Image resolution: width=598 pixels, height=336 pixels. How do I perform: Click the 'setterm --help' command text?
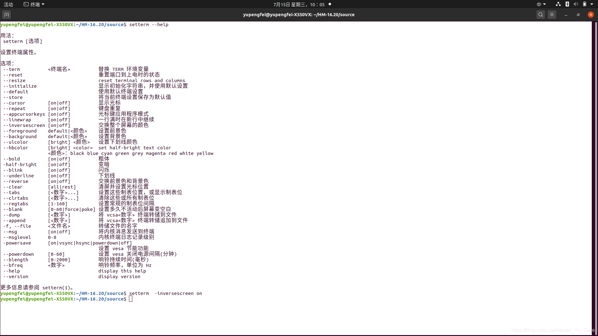[149, 25]
